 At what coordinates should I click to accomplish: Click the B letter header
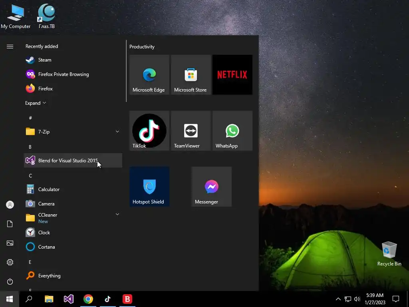(x=30, y=147)
